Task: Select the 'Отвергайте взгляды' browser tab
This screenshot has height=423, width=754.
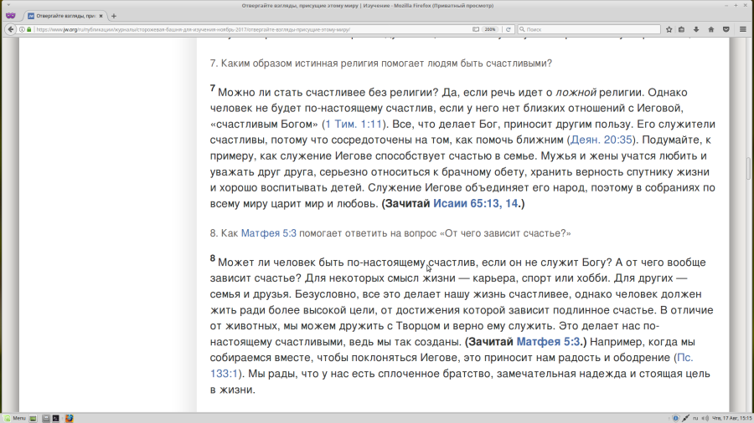Action: coord(65,16)
